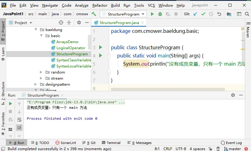Image resolution: width=251 pixels, height=151 pixels.
Task: Fold the main method in editor gutter
Action: click(109, 56)
